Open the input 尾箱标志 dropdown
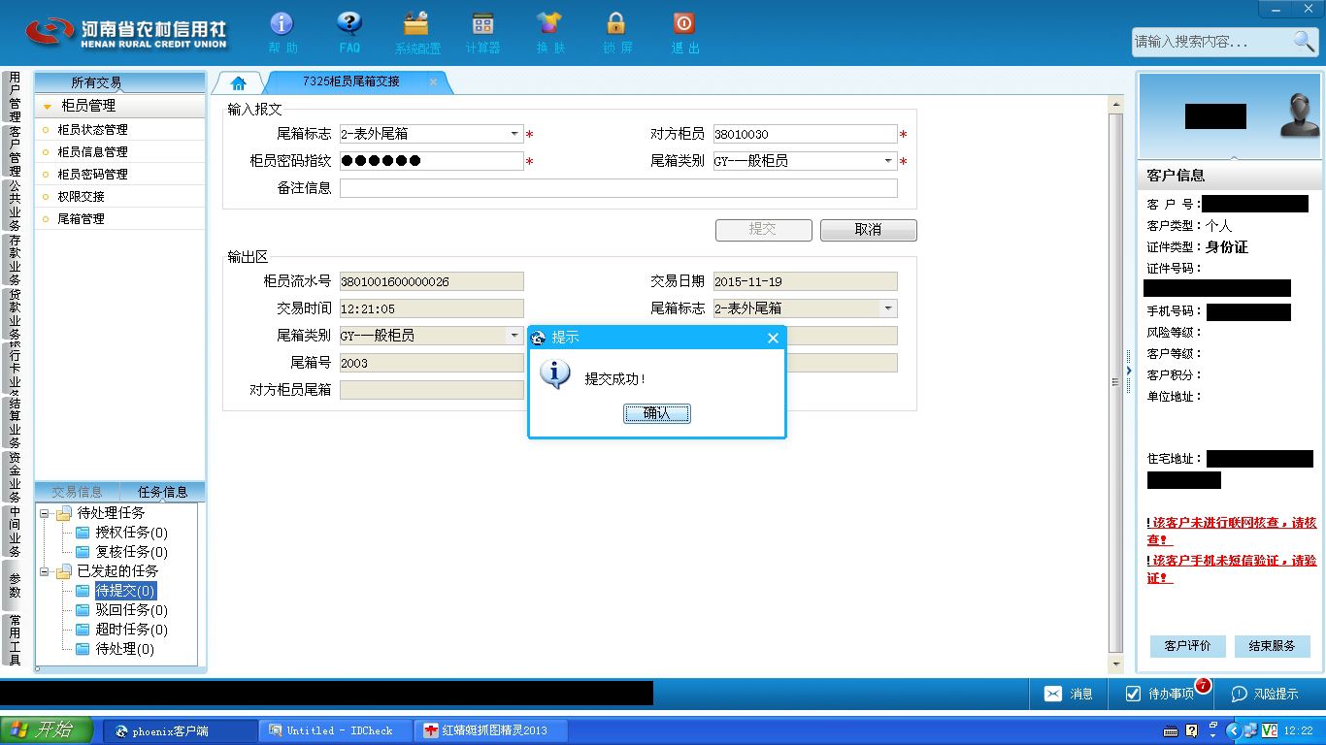1326x745 pixels. click(514, 134)
